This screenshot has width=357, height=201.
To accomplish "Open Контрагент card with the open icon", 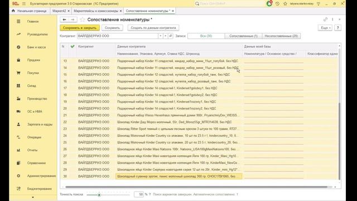I will [x=170, y=36].
